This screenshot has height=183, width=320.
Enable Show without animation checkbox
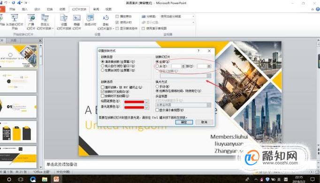click(x=103, y=96)
